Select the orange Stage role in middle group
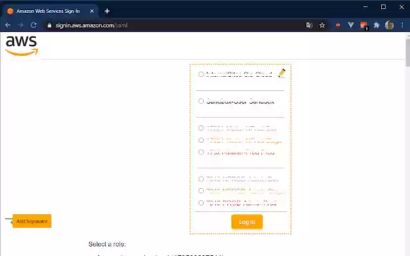Image resolution: width=410 pixels, height=256 pixels. pyautogui.click(x=201, y=140)
